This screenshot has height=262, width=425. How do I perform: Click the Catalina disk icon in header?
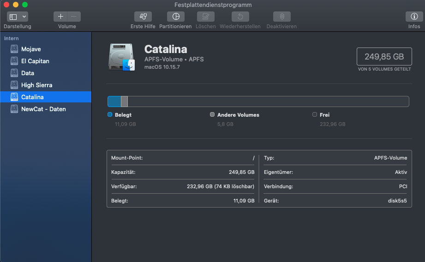(x=121, y=57)
